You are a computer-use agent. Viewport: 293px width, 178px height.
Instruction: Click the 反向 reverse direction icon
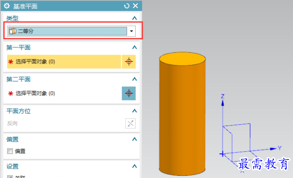tap(130, 123)
